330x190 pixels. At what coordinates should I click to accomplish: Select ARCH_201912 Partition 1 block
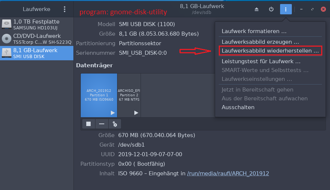[99, 95]
